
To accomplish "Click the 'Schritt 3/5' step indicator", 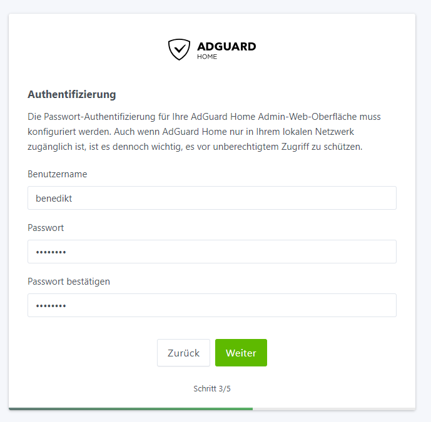I will pyautogui.click(x=212, y=389).
